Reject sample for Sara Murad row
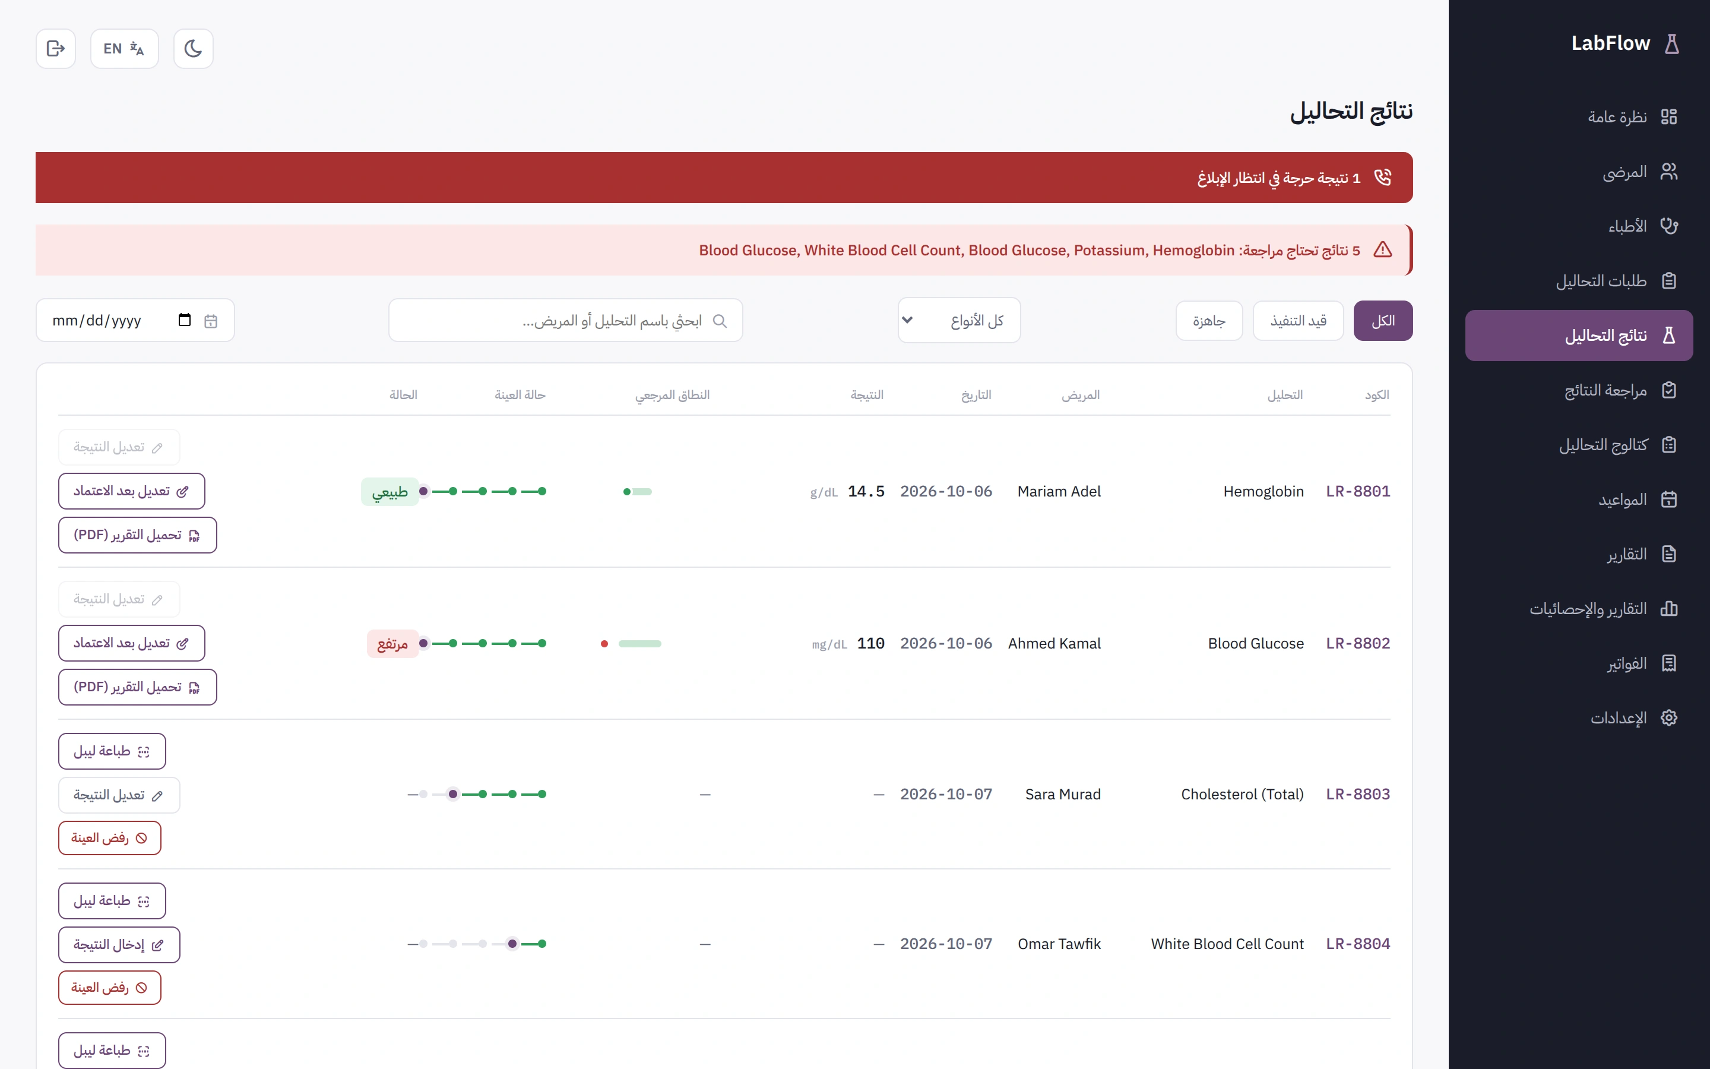Screen dimensions: 1710x1069 click(x=109, y=839)
